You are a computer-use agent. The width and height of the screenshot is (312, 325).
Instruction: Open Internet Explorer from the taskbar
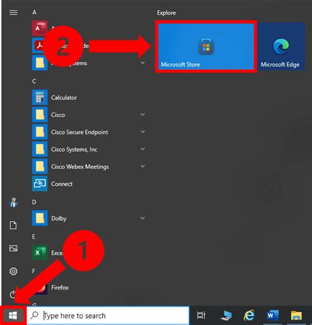click(249, 315)
